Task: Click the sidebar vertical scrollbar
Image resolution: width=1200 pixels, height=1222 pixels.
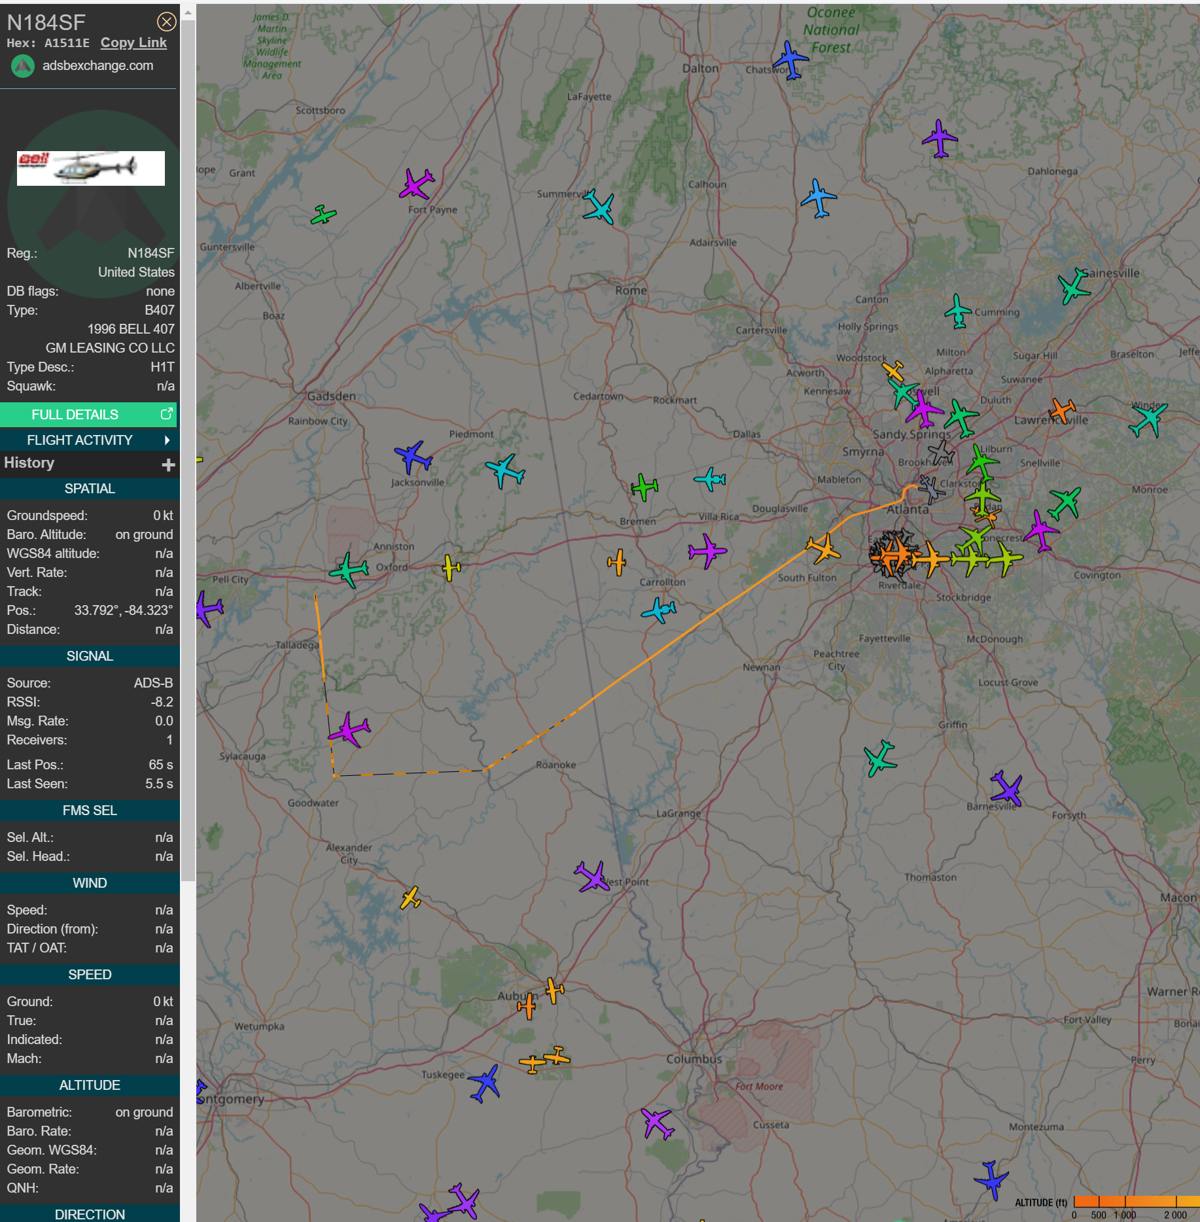Action: pos(188,451)
